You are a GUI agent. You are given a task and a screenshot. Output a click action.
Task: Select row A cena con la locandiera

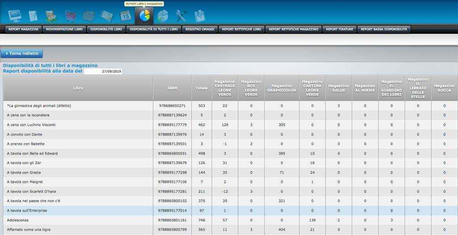click(230, 115)
